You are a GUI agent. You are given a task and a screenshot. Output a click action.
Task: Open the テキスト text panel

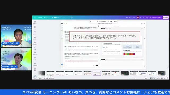point(35,33)
